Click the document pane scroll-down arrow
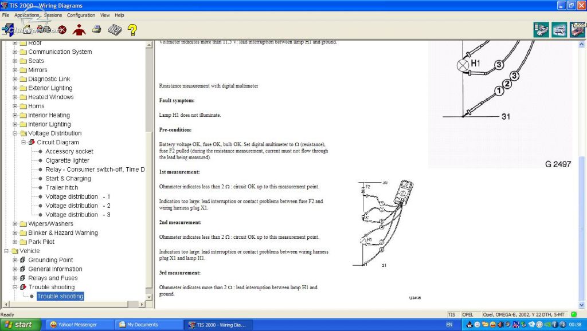 click(582, 305)
